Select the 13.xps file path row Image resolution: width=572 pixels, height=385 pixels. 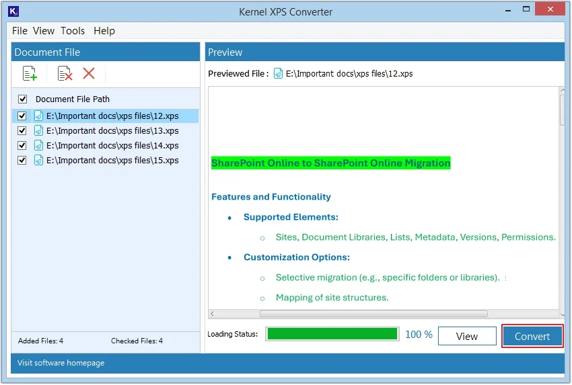pos(106,130)
